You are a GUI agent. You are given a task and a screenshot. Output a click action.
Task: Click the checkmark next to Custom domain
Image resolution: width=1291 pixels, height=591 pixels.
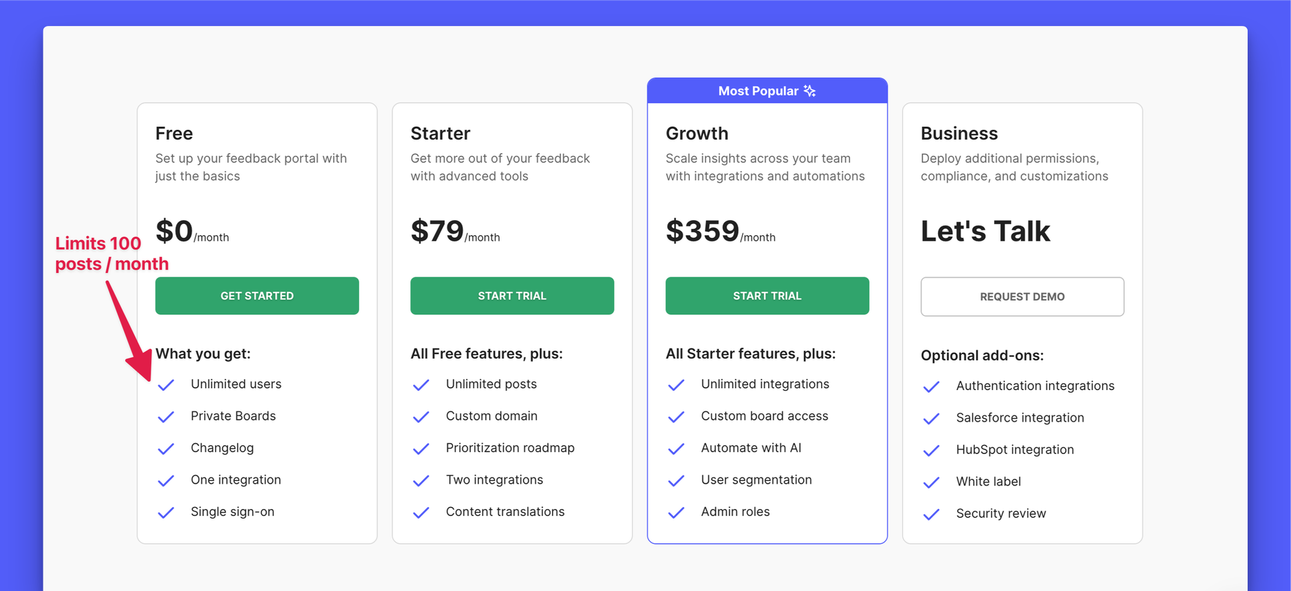[x=421, y=417]
